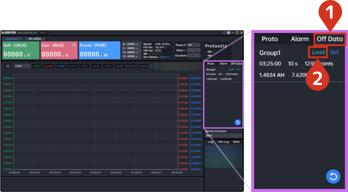The width and height of the screenshot is (348, 192).
Task: Click Del for Group1 in small panel
Action: 238,69
